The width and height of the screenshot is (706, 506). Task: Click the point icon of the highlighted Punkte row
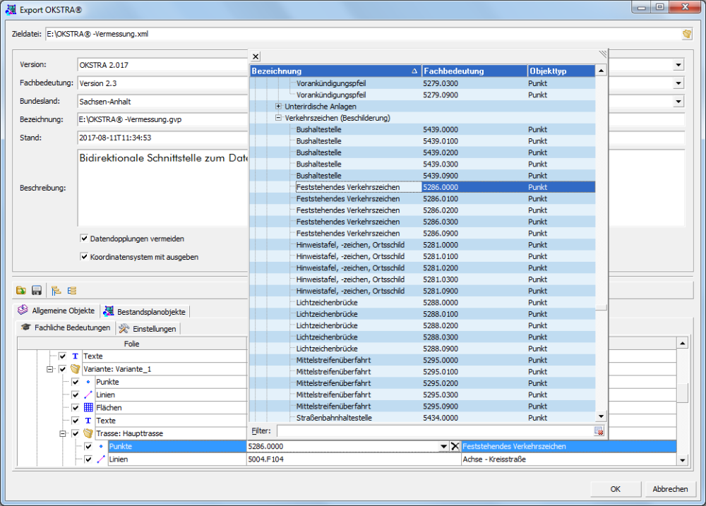(x=101, y=446)
